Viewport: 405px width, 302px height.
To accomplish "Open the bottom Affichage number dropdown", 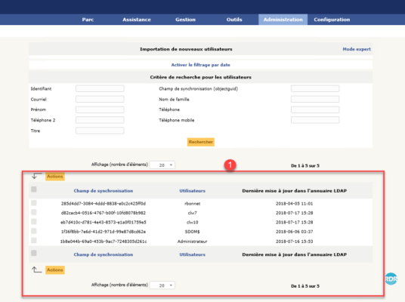I will 162,285.
